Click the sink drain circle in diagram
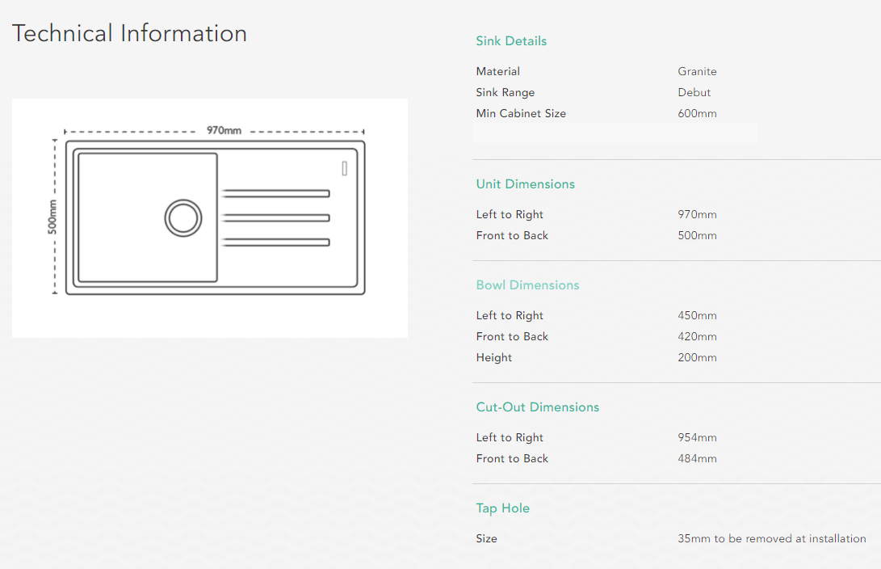This screenshot has width=881, height=569. coord(183,218)
